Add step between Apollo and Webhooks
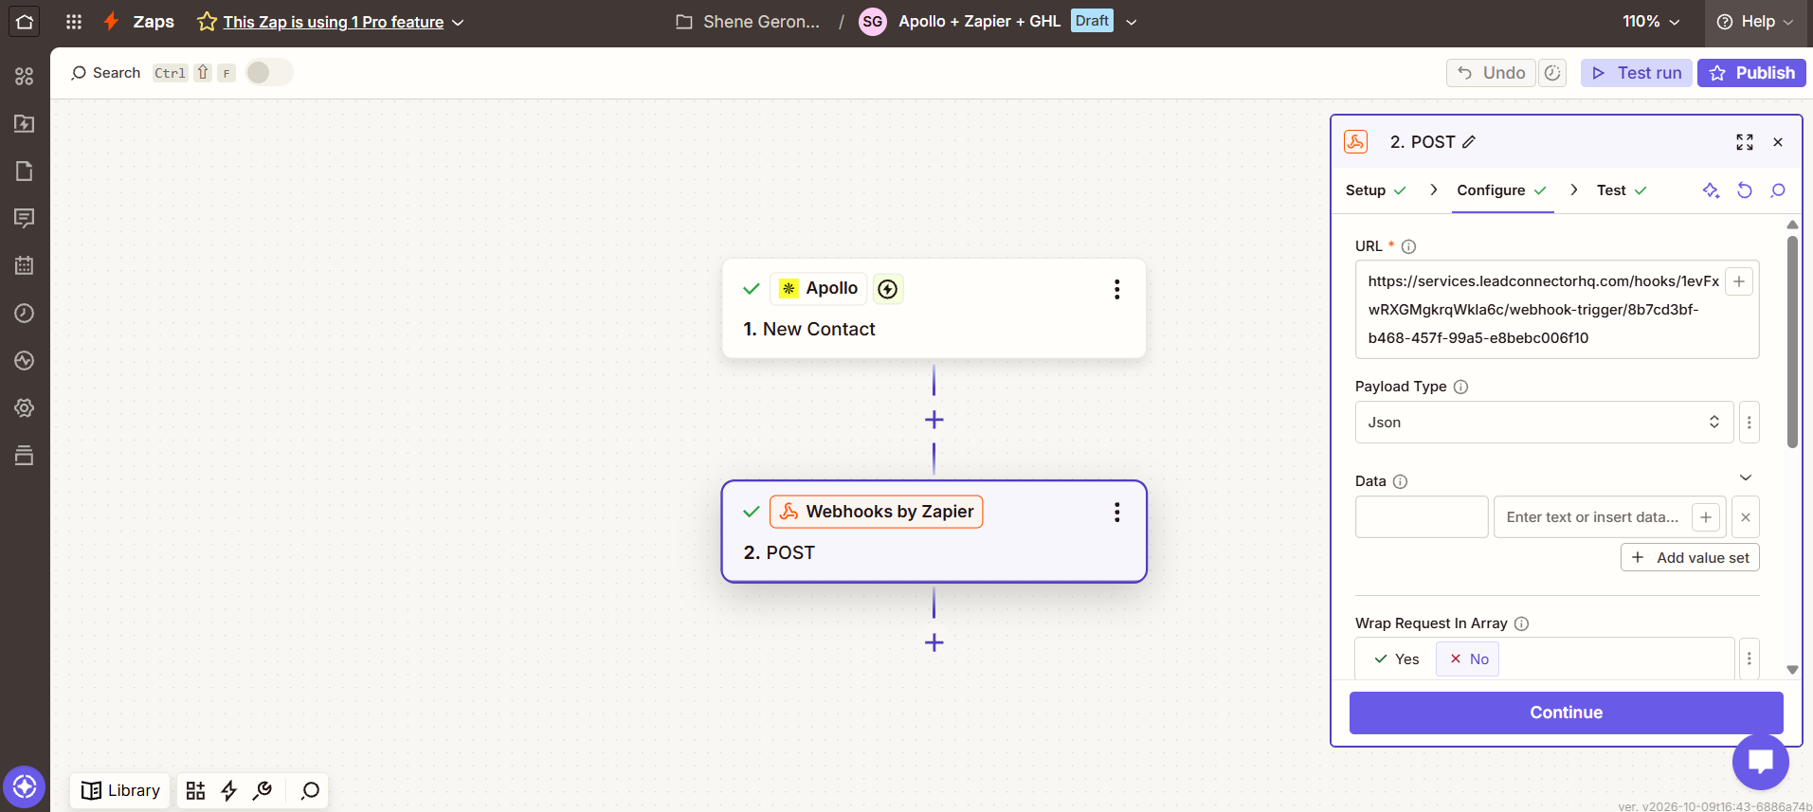Viewport: 1813px width, 812px height. coord(934,420)
